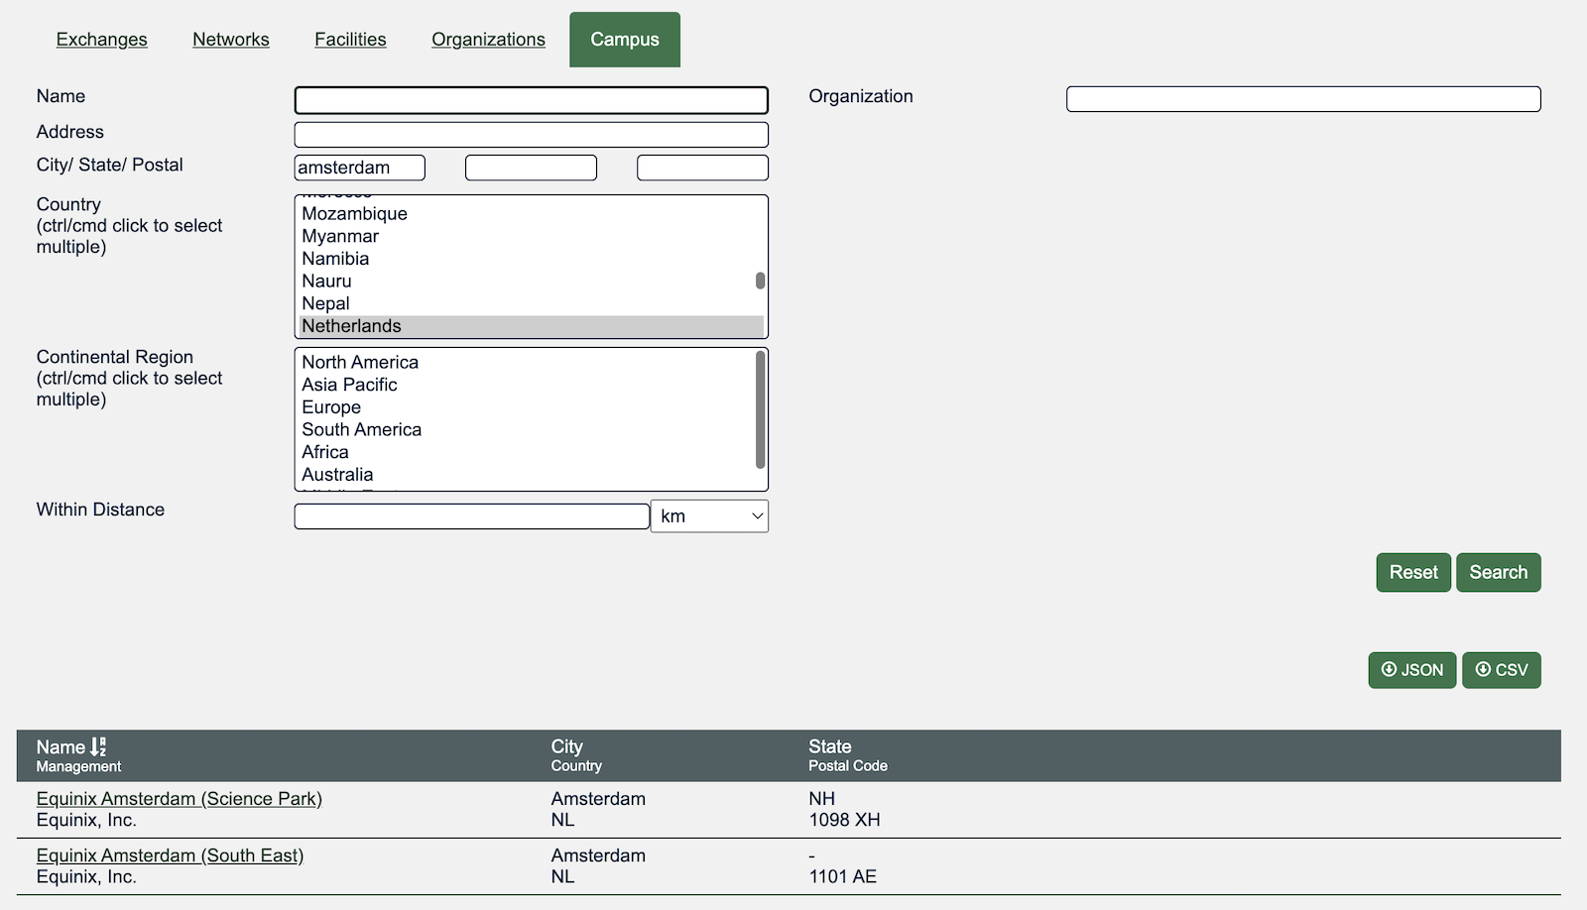Focus the Name input field

tap(532, 100)
